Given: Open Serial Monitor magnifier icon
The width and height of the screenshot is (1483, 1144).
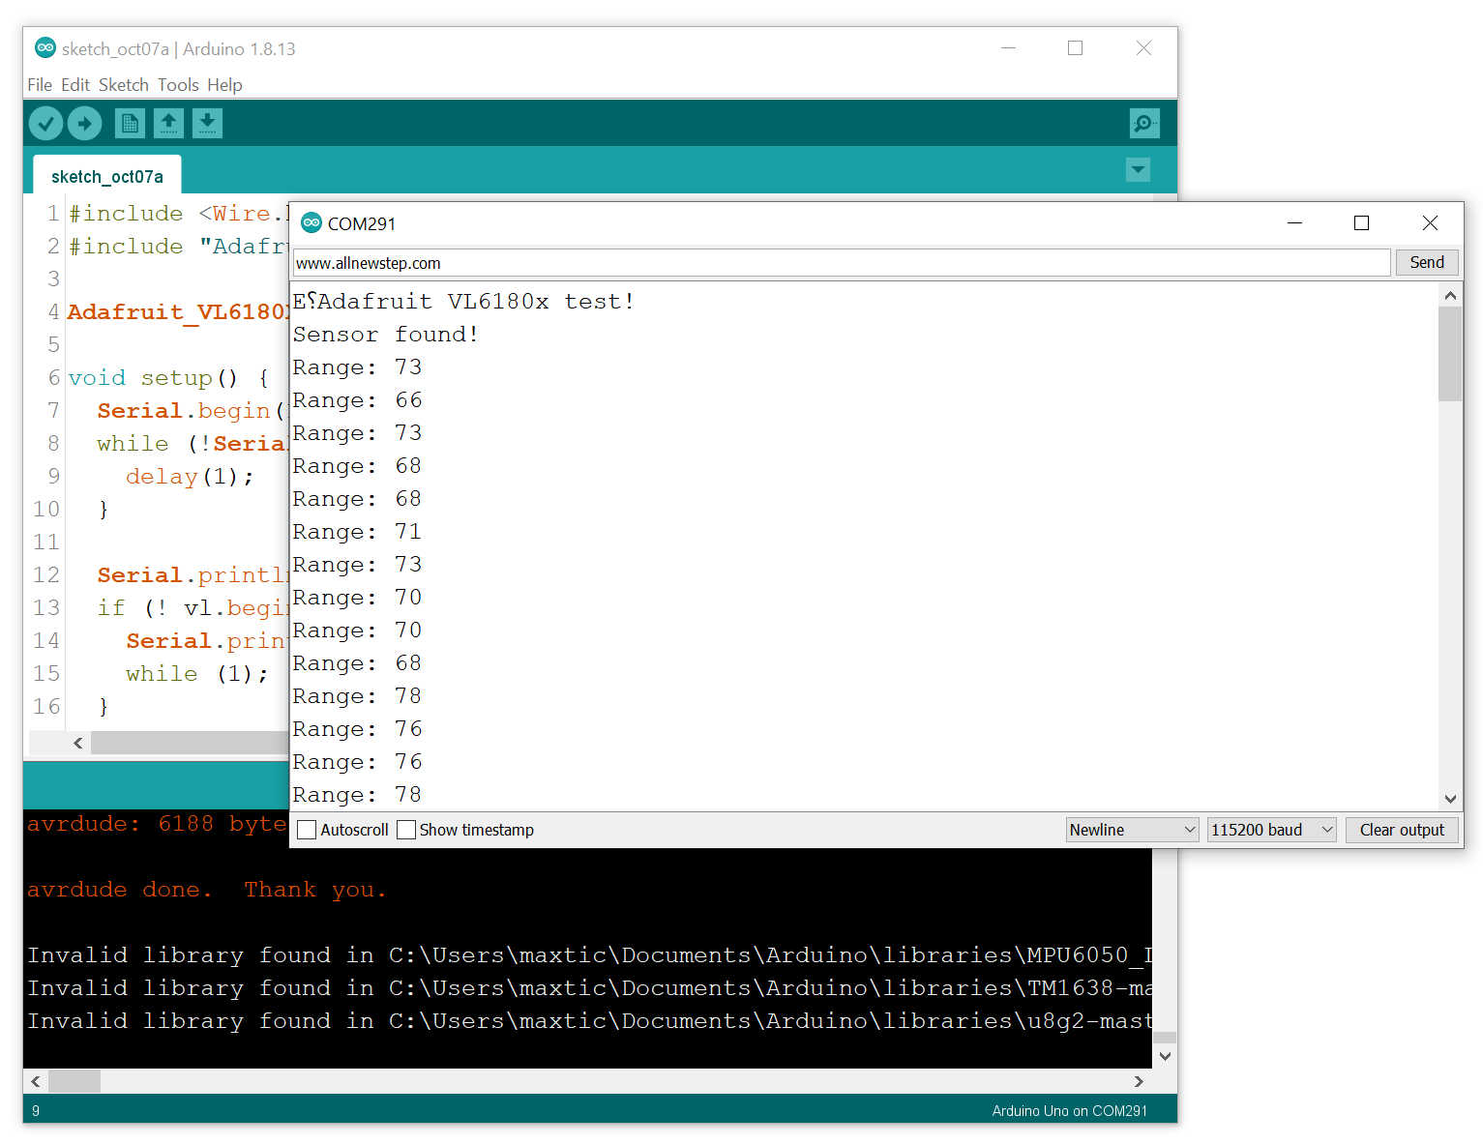Looking at the screenshot, I should (x=1144, y=123).
